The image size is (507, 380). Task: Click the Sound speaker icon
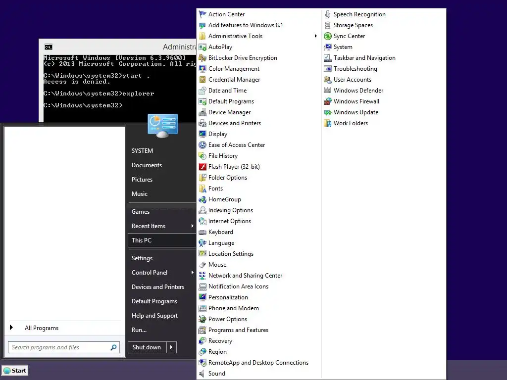pos(203,374)
